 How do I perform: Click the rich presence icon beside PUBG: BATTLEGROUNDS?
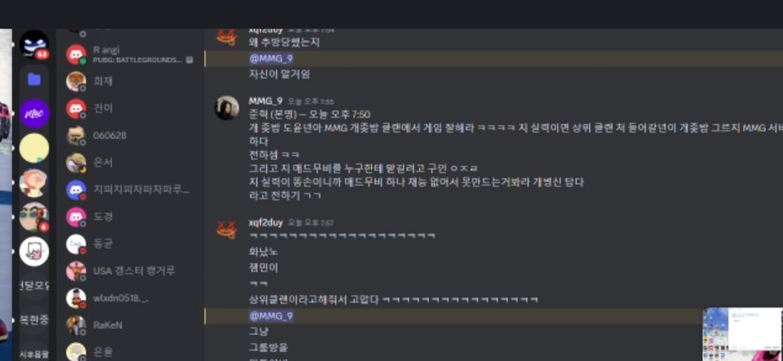(190, 60)
